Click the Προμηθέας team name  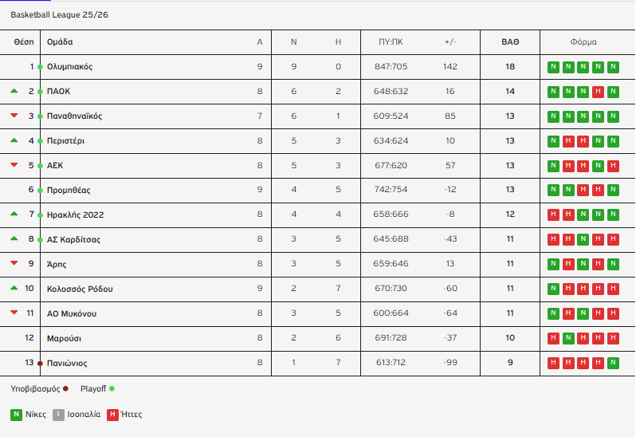click(69, 190)
